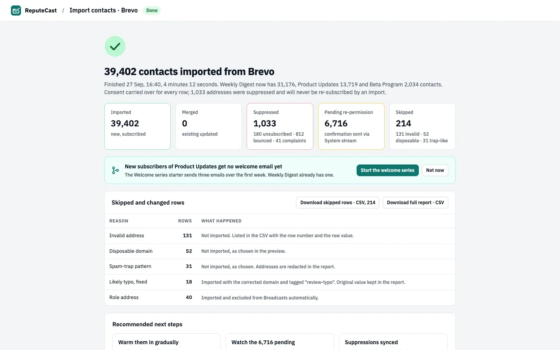Viewport: 560px width, 350px height.
Task: Open the Skipped 214 stat card
Action: point(422,126)
